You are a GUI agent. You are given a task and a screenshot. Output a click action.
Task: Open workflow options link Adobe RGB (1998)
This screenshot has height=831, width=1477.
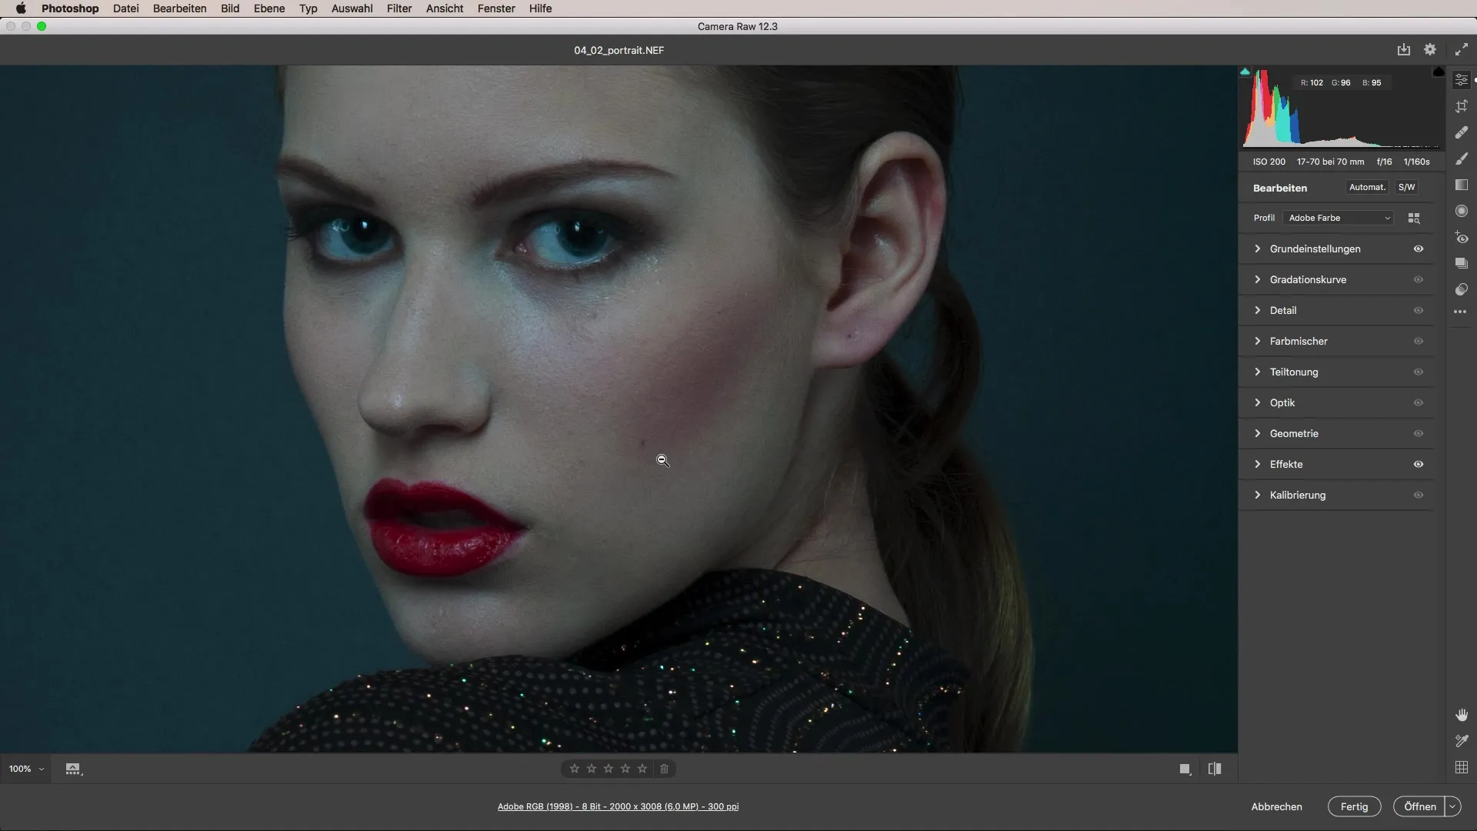pos(618,806)
